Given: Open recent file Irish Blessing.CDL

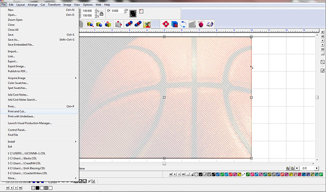Looking at the screenshot, I should point(40,168).
